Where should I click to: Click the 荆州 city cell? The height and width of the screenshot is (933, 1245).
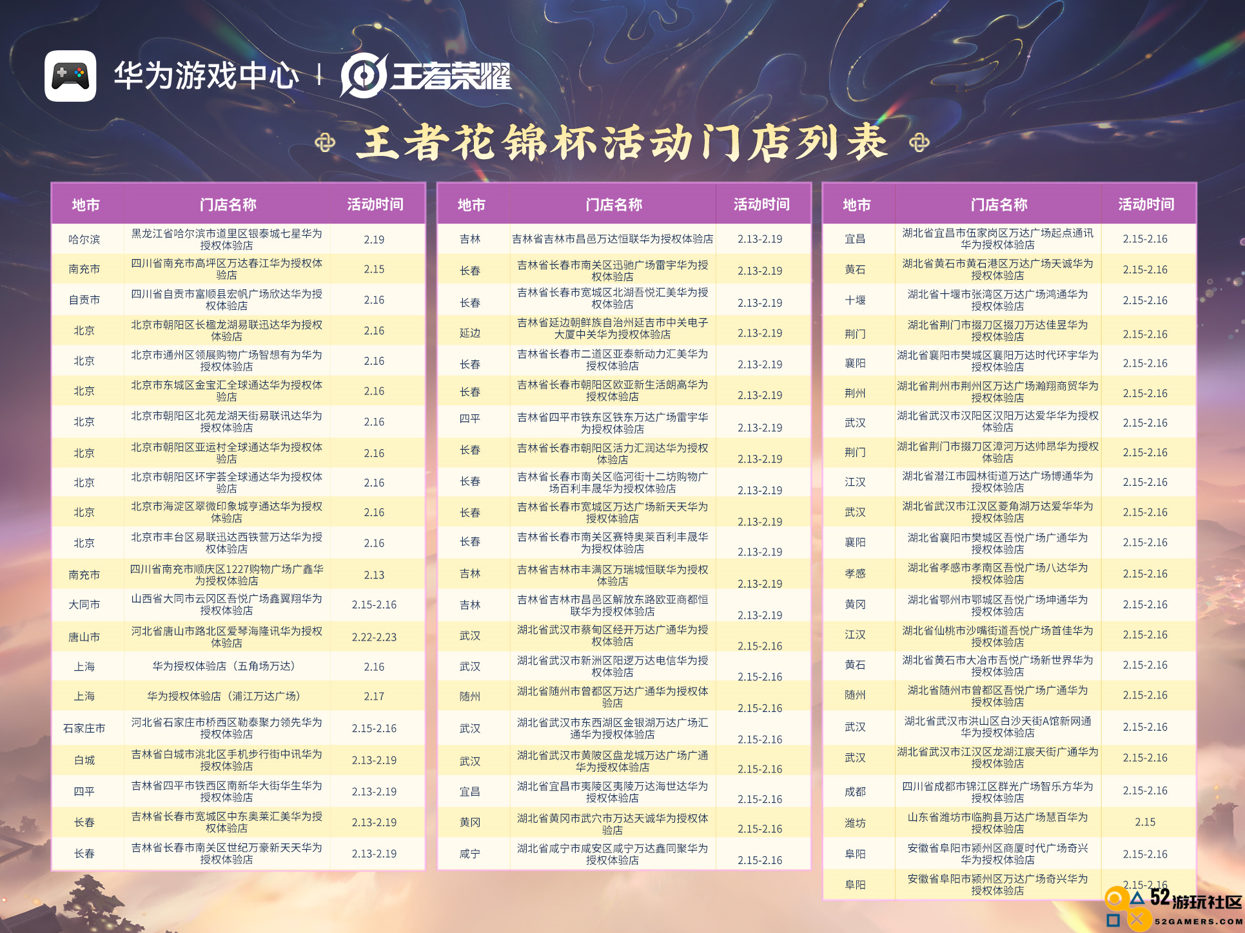pyautogui.click(x=856, y=393)
